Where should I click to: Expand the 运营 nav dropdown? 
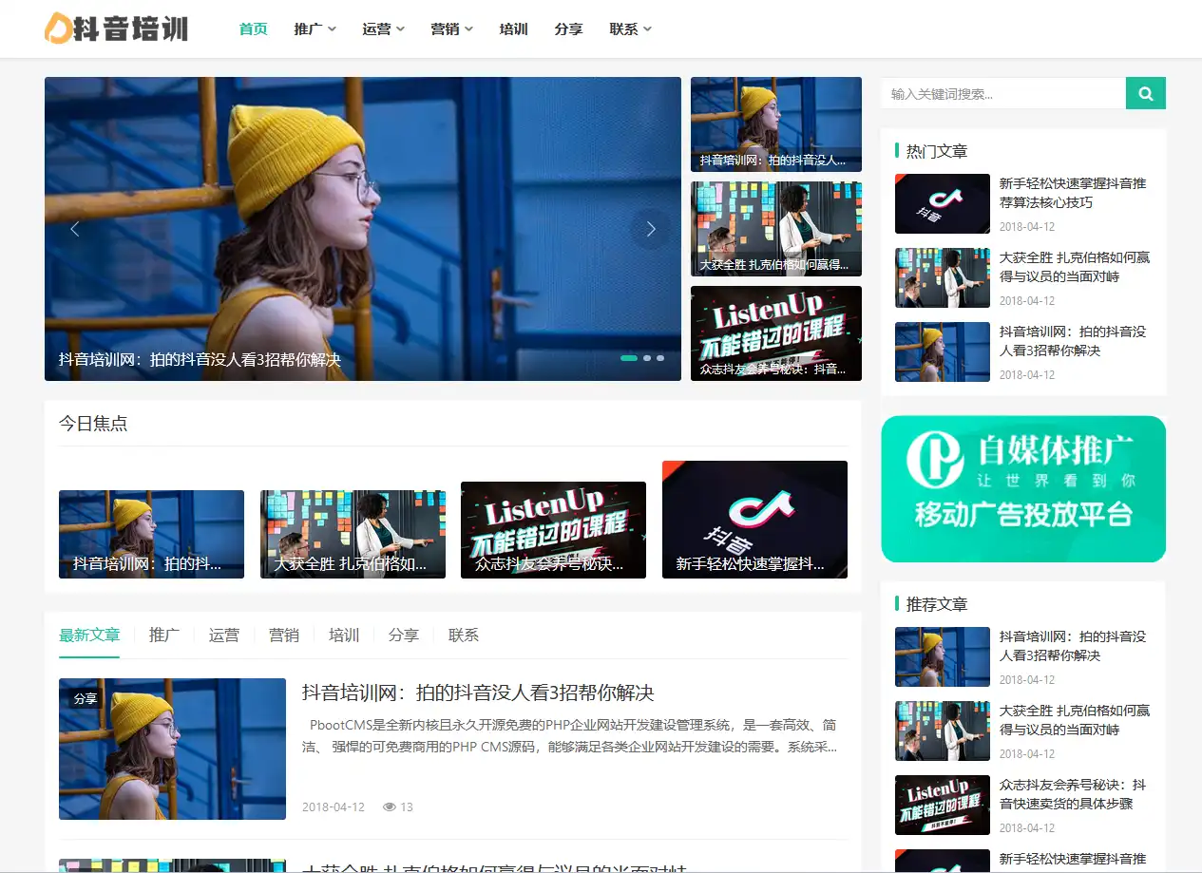[x=384, y=28]
